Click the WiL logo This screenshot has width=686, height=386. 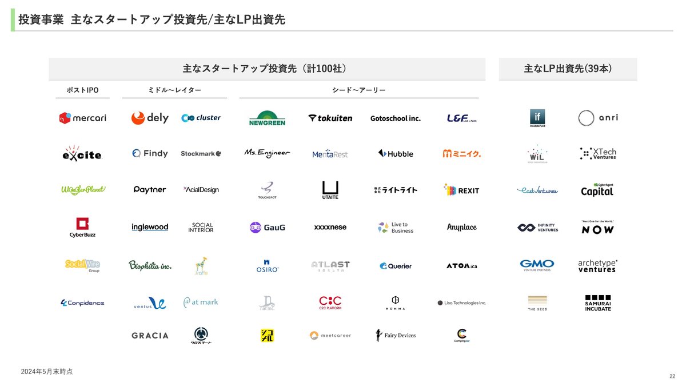[537, 154]
